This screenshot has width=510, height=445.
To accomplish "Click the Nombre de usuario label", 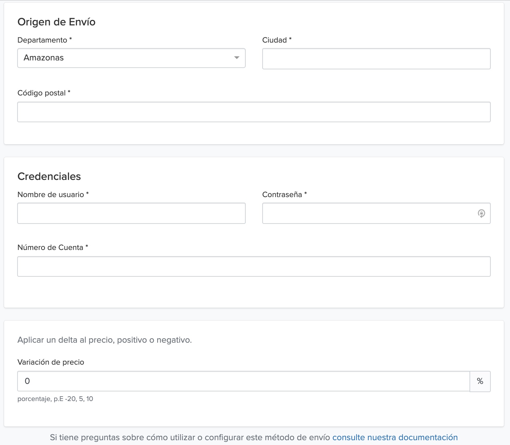I will 50,195.
